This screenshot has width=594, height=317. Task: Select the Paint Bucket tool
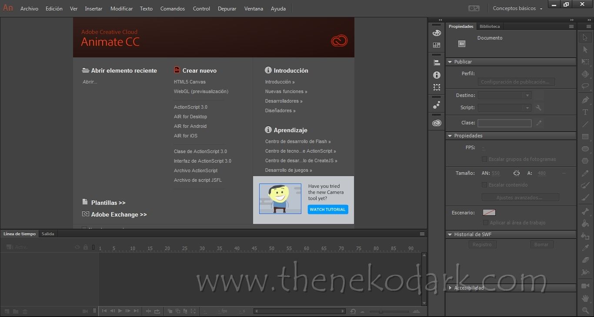click(x=585, y=224)
